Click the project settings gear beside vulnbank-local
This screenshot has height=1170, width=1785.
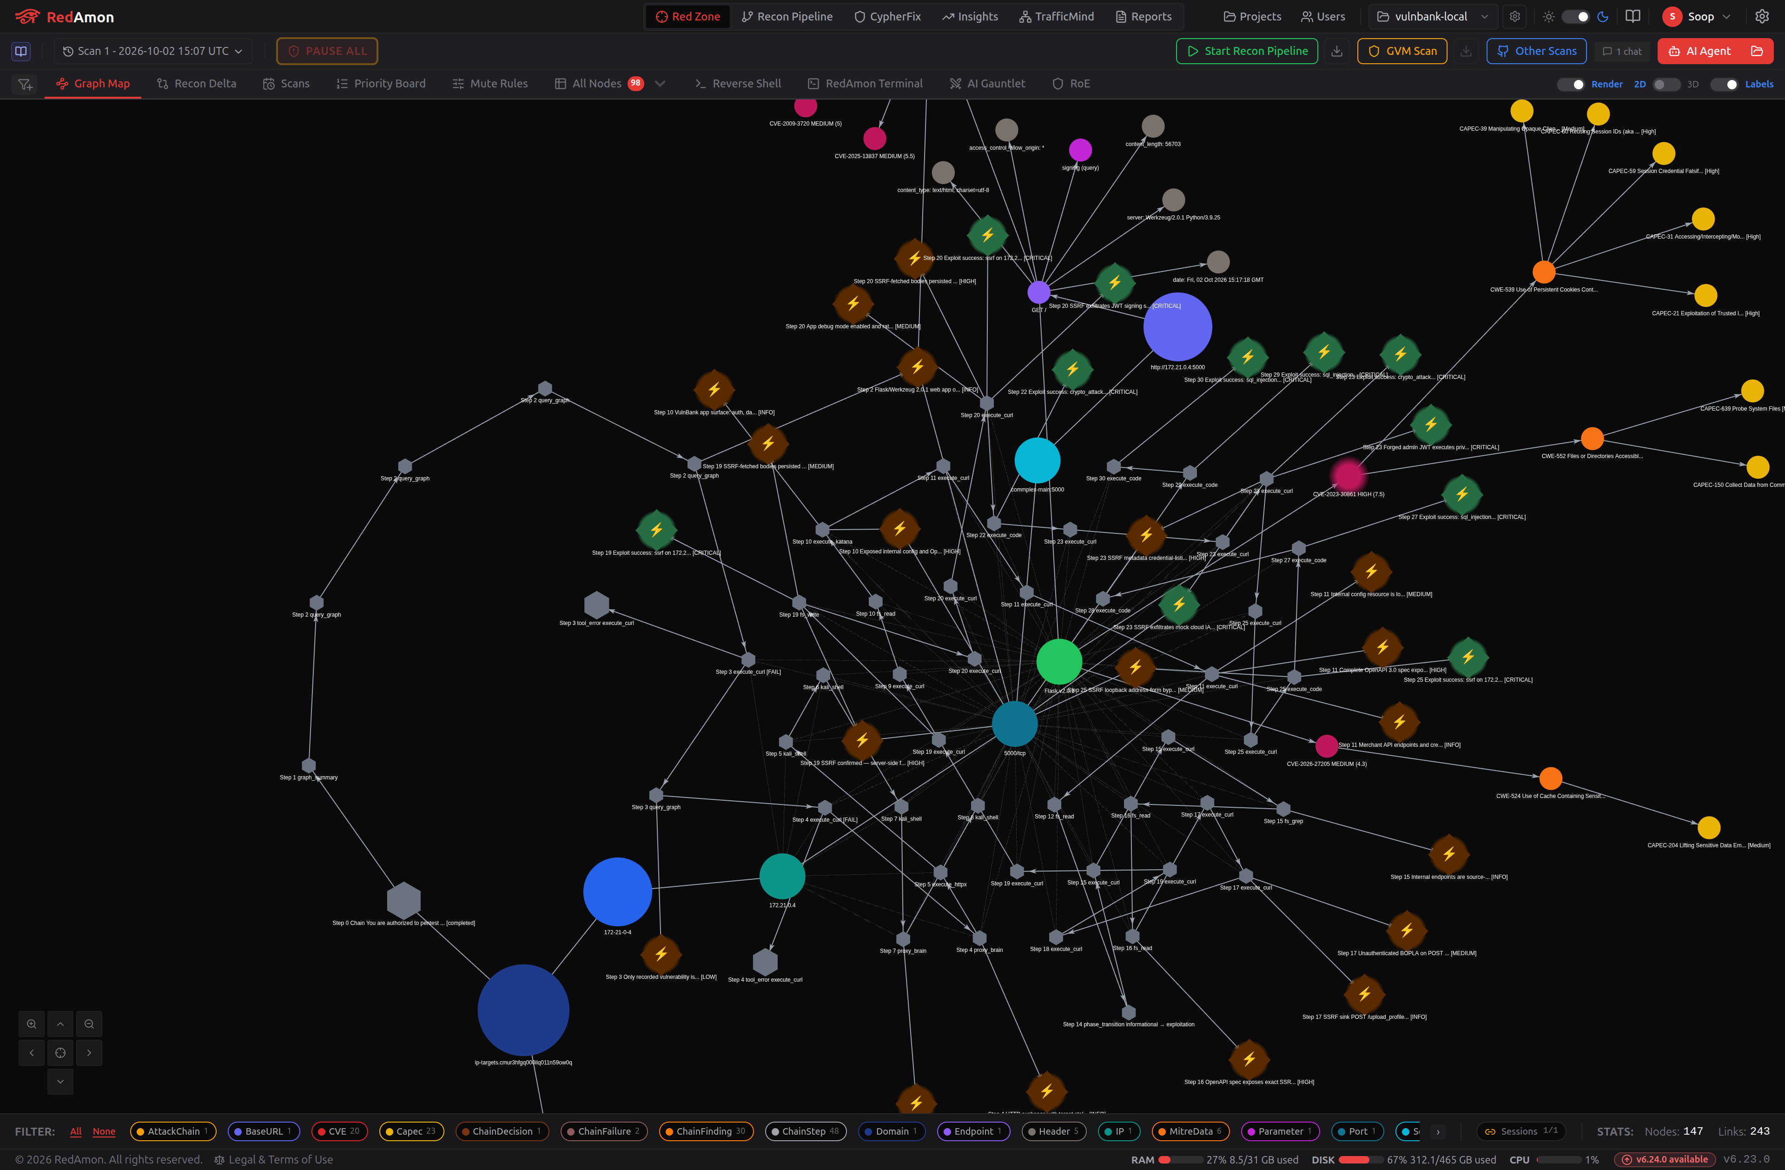(1515, 17)
